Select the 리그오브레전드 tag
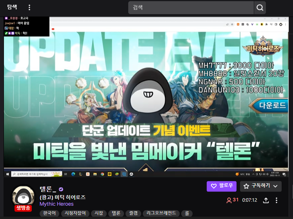 tap(161, 214)
